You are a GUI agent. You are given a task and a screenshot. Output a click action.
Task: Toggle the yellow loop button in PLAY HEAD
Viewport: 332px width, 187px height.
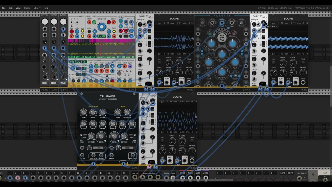(114, 31)
